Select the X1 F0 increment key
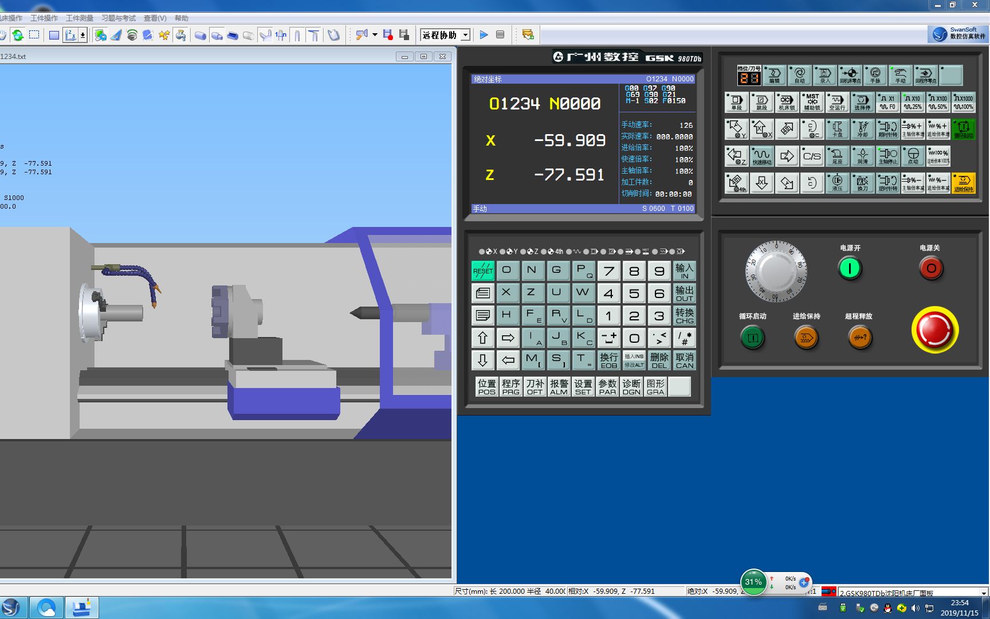Viewport: 990px width, 619px height. pyautogui.click(x=887, y=102)
